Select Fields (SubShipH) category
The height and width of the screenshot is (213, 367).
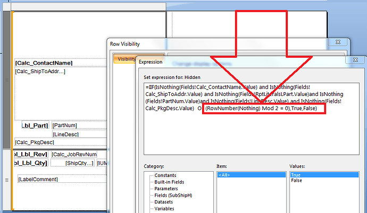tap(173, 196)
